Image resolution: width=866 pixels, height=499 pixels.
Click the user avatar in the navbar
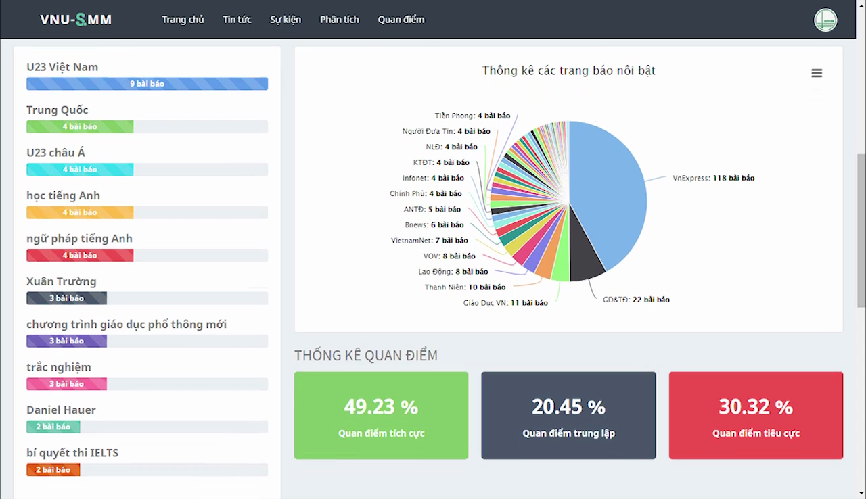pos(825,20)
